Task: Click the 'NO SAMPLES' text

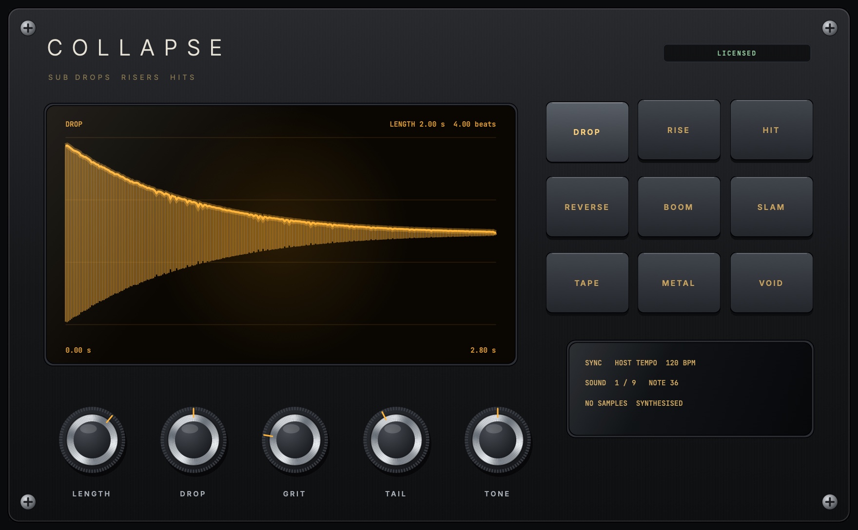Action: pos(606,403)
